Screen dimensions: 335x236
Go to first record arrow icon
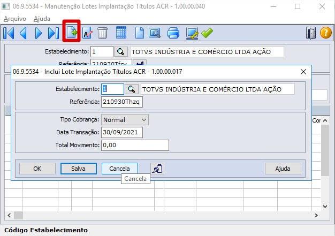[x=9, y=33]
